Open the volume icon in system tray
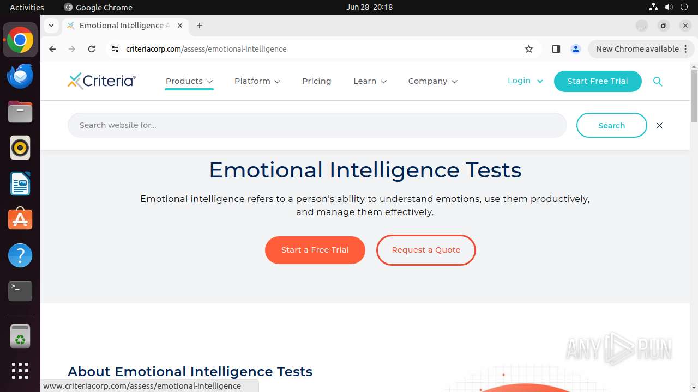Image resolution: width=698 pixels, height=392 pixels. [669, 7]
